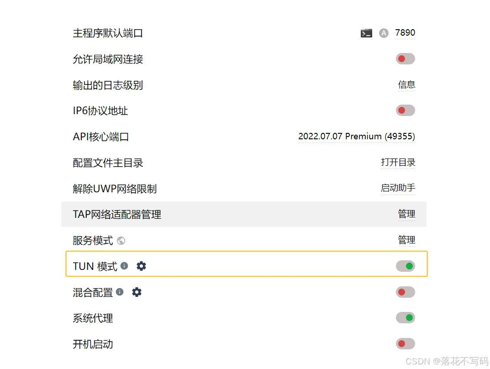The image size is (490, 369).
Task: Open 混合配置 gear settings
Action: click(x=137, y=292)
